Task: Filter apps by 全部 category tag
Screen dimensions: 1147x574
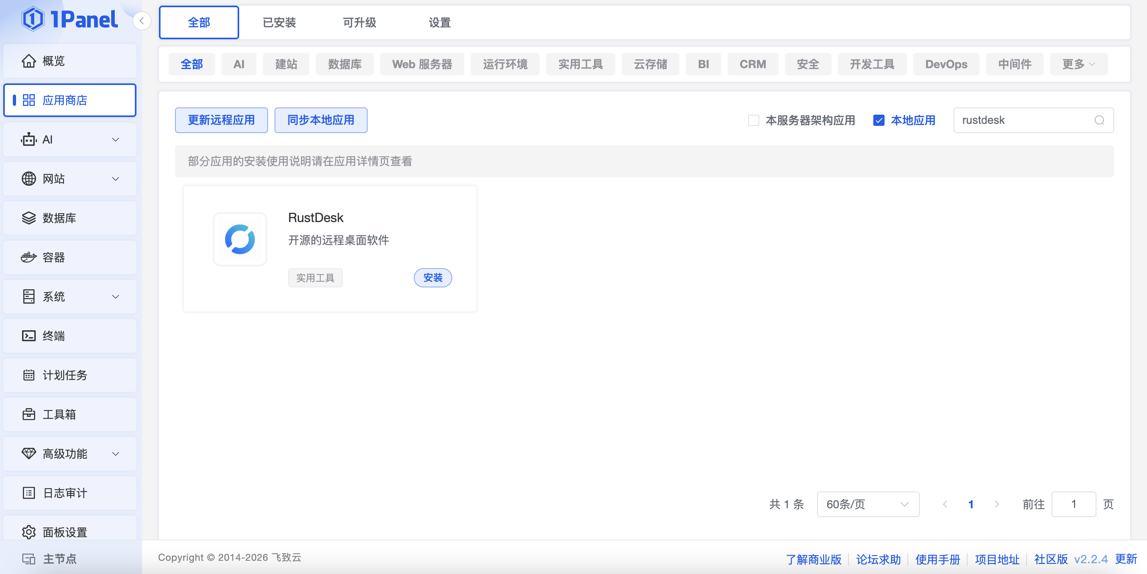Action: coord(191,64)
